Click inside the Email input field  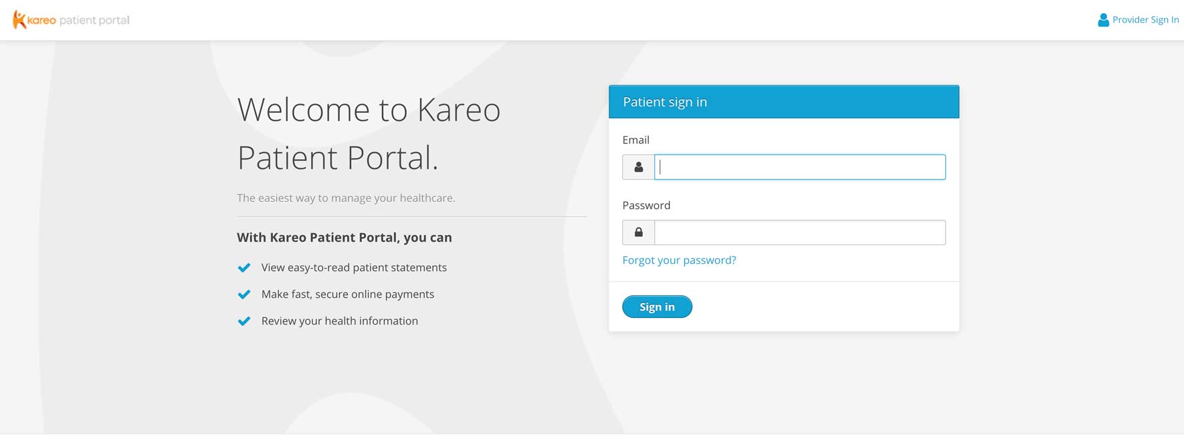pos(799,167)
